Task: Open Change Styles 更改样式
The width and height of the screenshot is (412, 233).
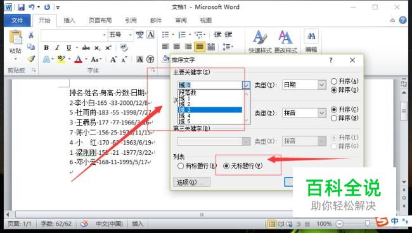Action: point(285,42)
